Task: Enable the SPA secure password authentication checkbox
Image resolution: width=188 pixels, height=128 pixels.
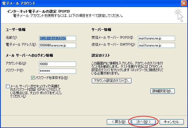Action: (8, 87)
